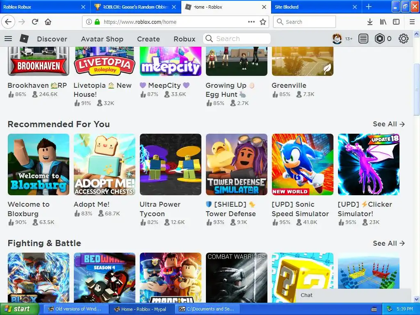Open the C:\Documents and Settings taskbar window
Screen dimensions: 420x315
[208, 309]
